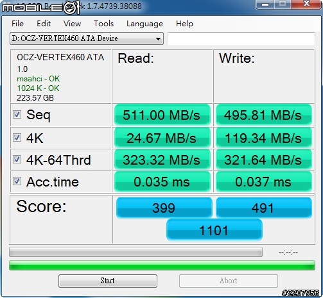This screenshot has height=298, width=323.
Task: Close the benchmark window
Action: tap(306, 4)
